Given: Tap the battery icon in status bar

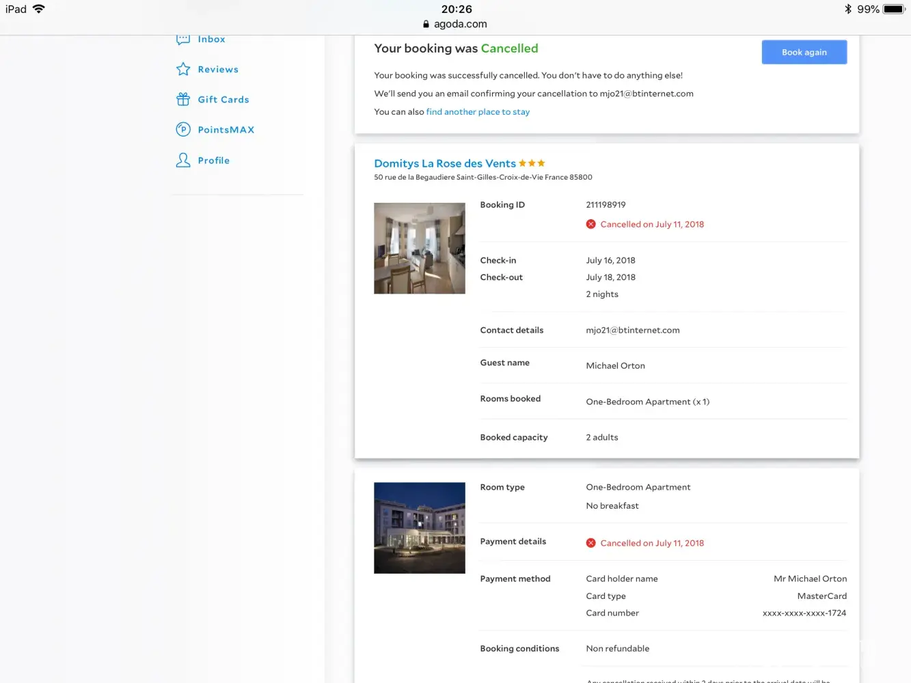Looking at the screenshot, I should pos(893,9).
